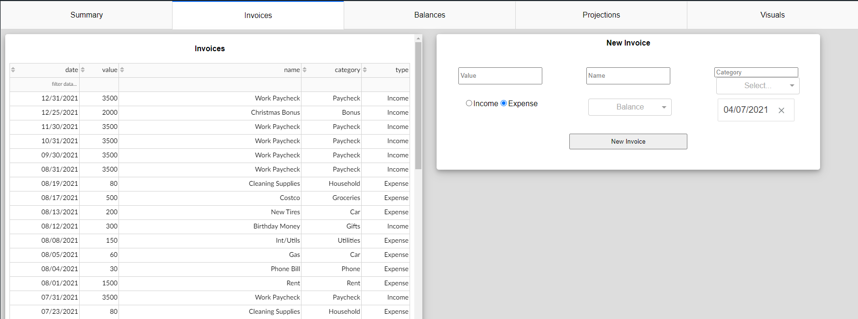
Task: Click the invoices table scrollbar thumb
Action: [x=418, y=105]
